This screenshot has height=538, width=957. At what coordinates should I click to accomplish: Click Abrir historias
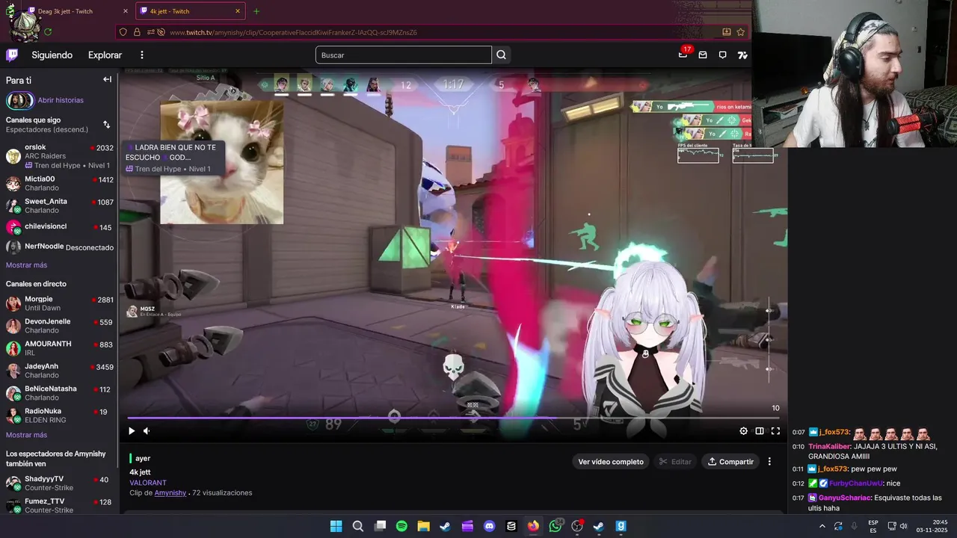pos(61,100)
